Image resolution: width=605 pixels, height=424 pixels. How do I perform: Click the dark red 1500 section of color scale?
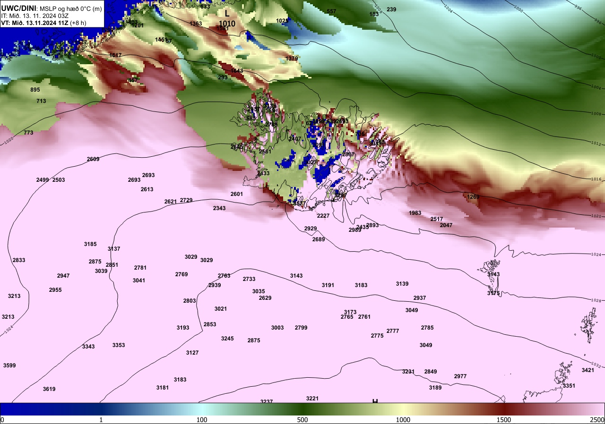(504, 409)
